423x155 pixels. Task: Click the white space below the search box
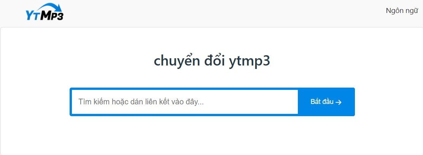pyautogui.click(x=212, y=135)
